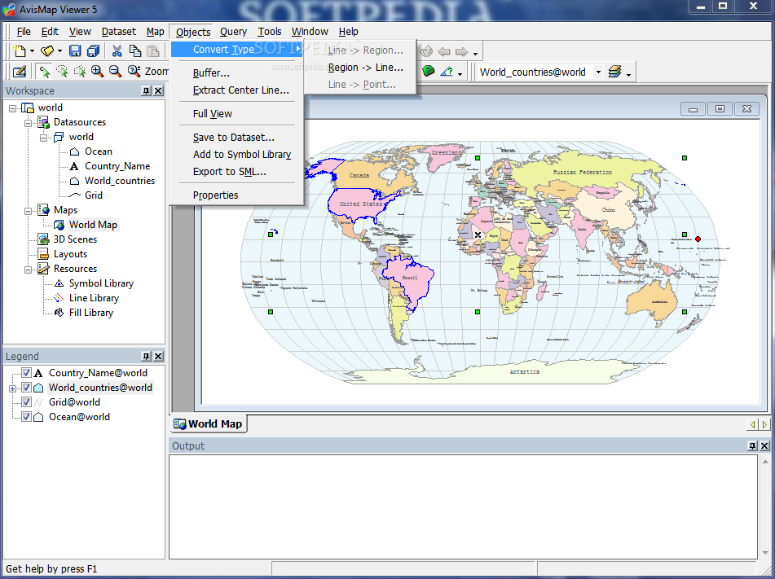Click the layer stack icon
The width and height of the screenshot is (775, 579).
[614, 72]
